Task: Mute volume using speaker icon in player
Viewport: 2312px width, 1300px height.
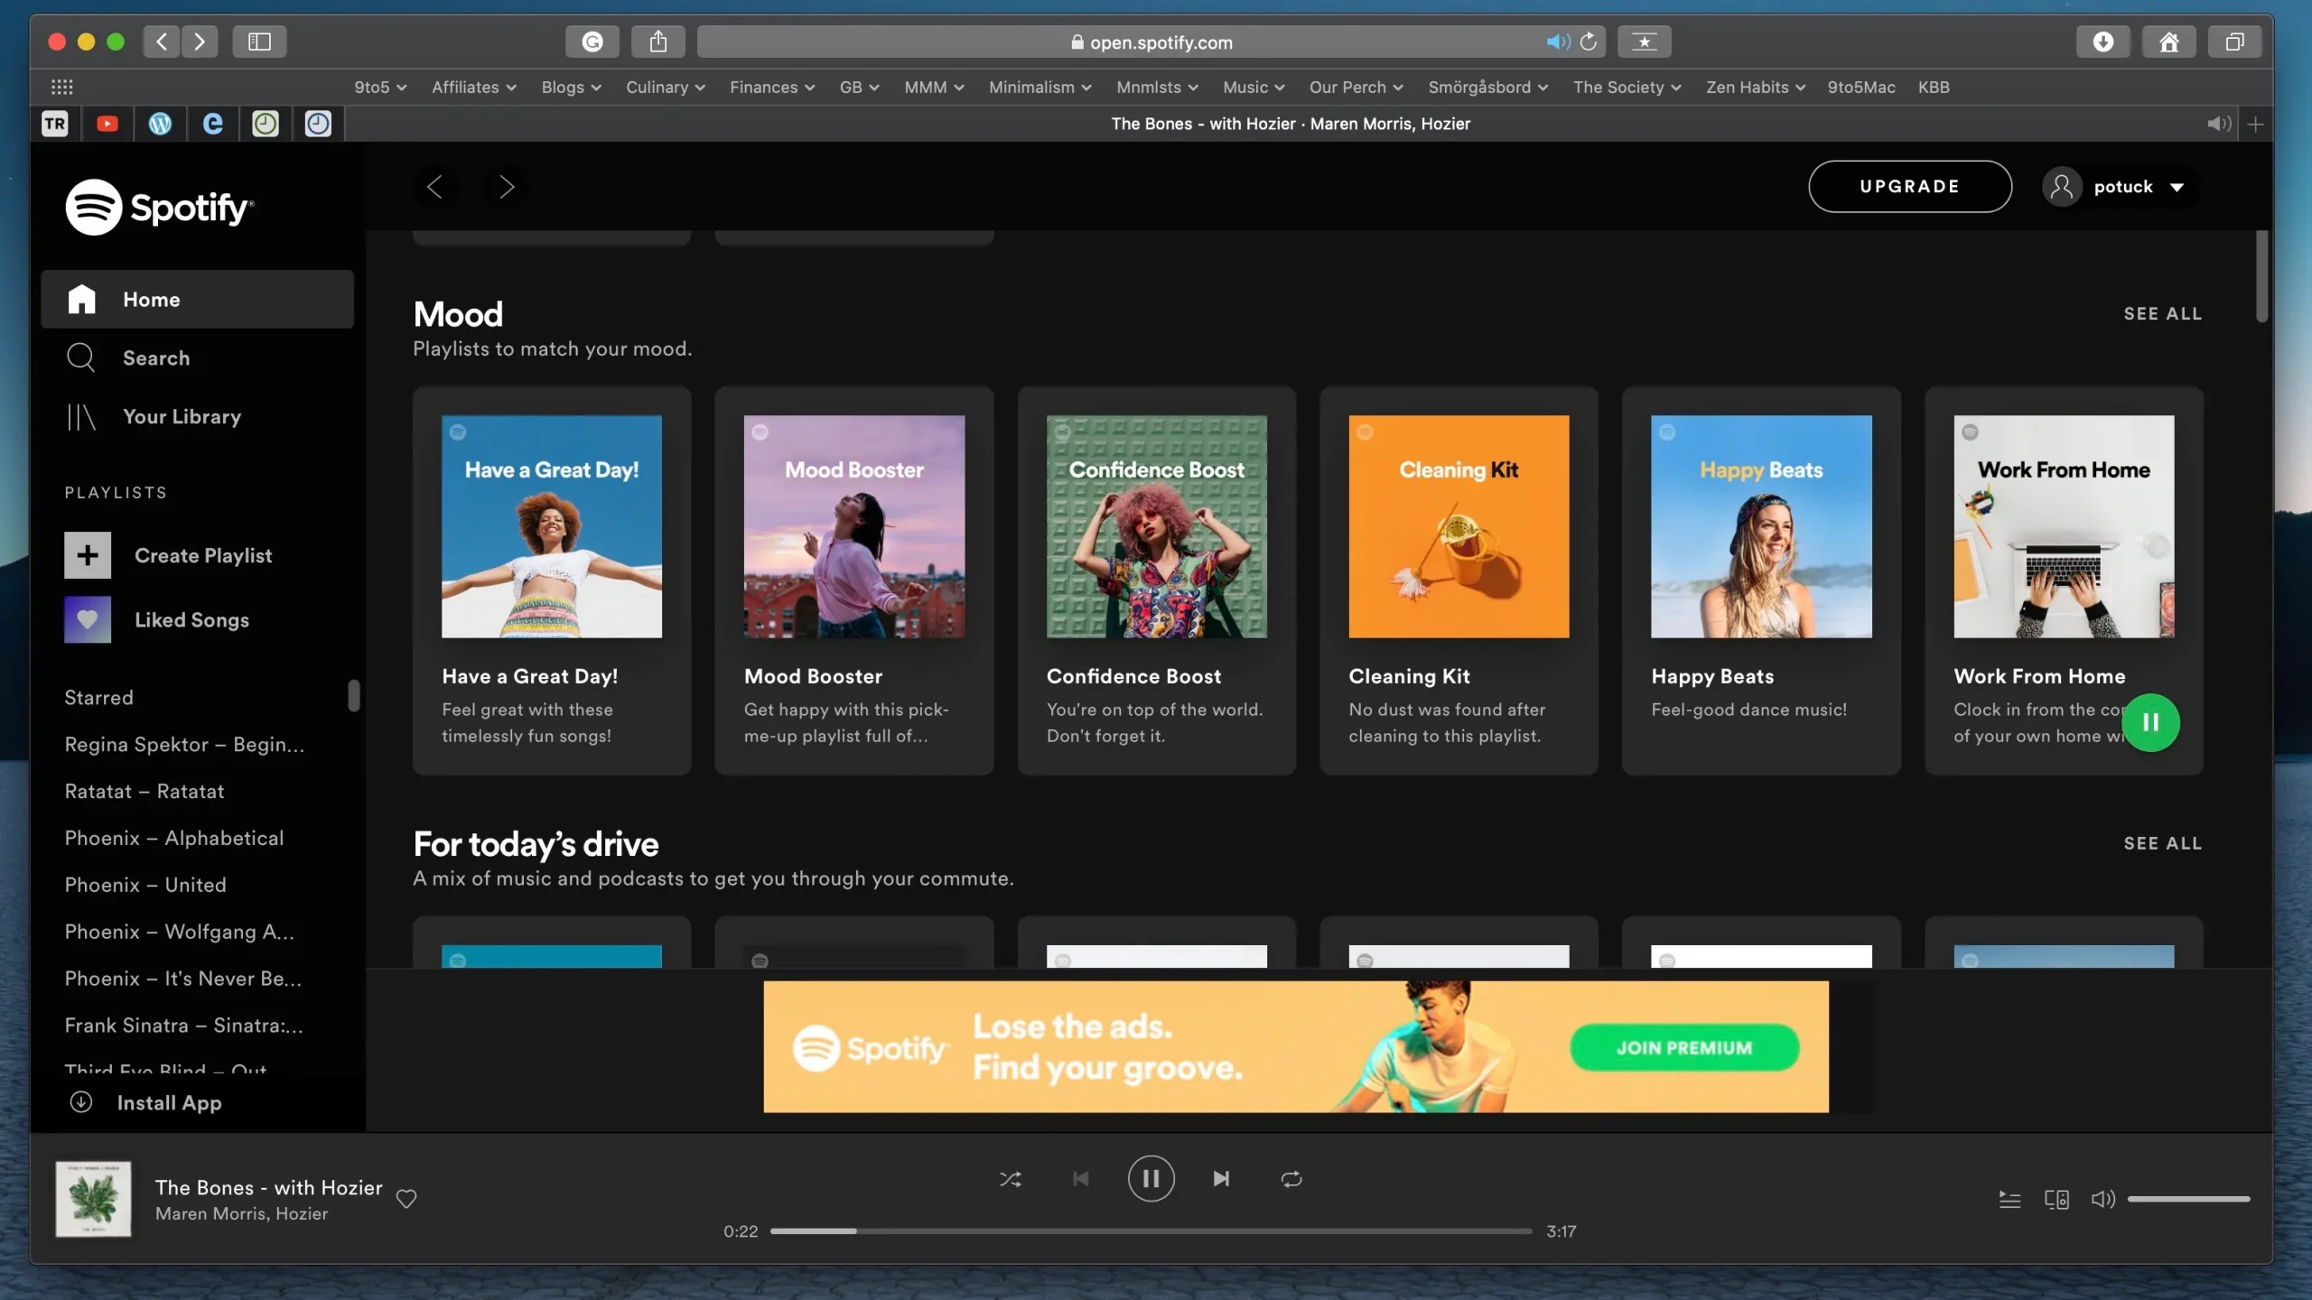Action: (x=2102, y=1199)
